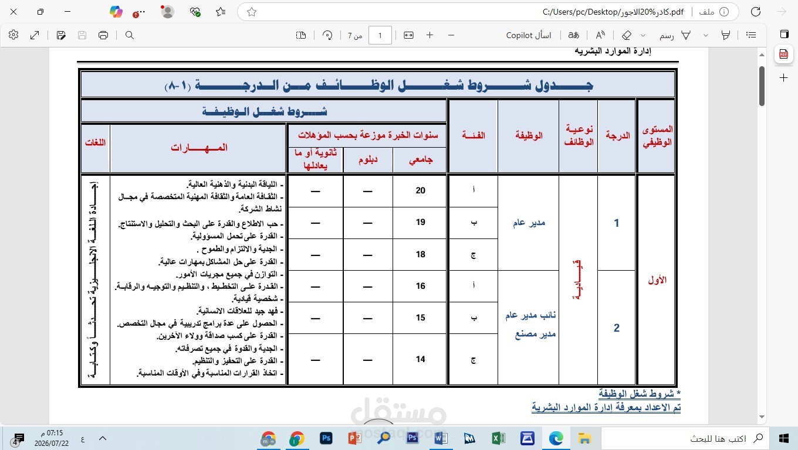The height and width of the screenshot is (450, 798).
Task: Click the level cell الأول
Action: tap(657, 280)
